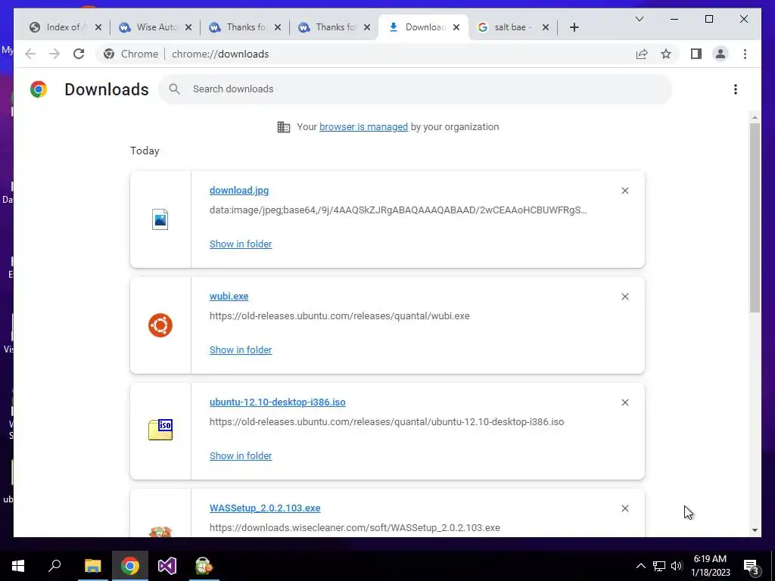Click the ISO file icon
This screenshot has height=581, width=775.
pos(160,430)
